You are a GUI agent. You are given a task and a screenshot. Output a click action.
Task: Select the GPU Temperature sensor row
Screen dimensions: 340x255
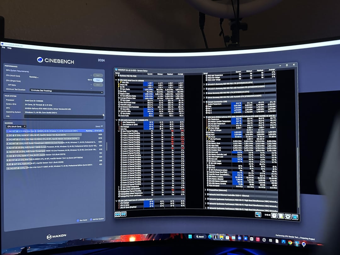point(241,119)
